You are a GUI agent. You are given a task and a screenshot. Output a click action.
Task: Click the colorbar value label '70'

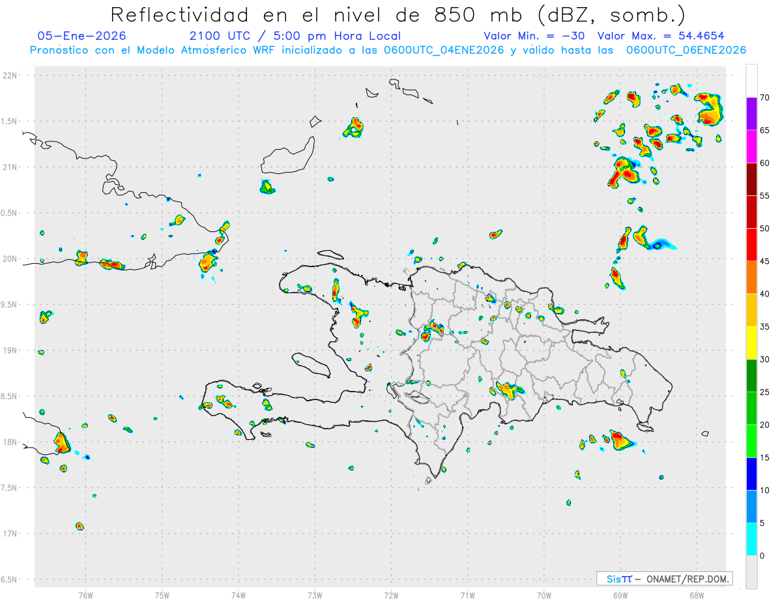pos(766,98)
